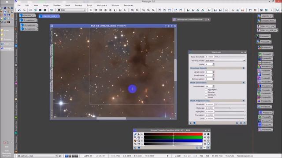Collapse the Mask Preprocessing section
The width and height of the screenshot is (282, 158).
coord(244,101)
